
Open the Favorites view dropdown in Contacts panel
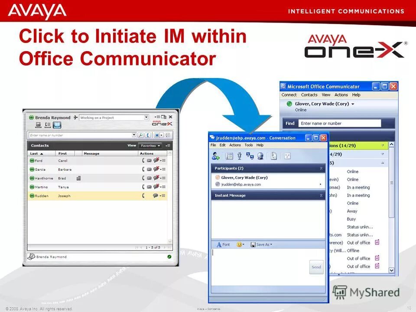pyautogui.click(x=150, y=146)
